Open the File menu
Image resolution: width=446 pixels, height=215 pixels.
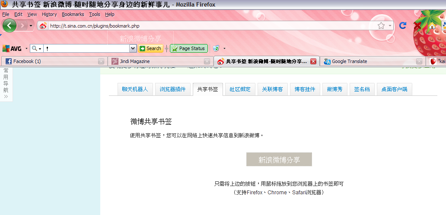click(6, 14)
